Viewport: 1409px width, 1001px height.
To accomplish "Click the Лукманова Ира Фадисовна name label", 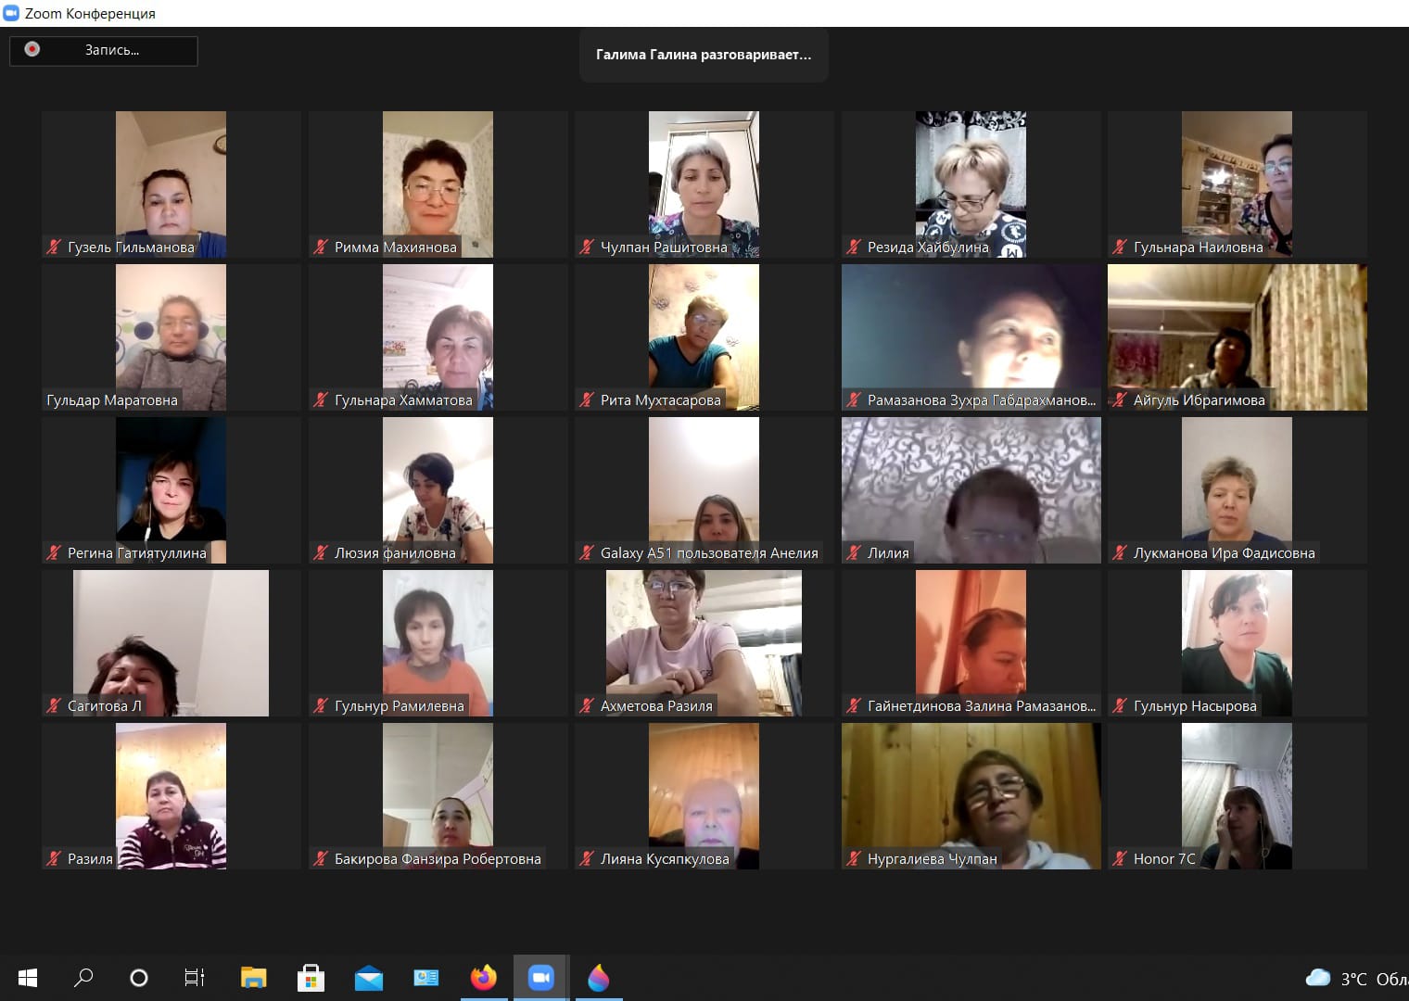I will 1224,553.
